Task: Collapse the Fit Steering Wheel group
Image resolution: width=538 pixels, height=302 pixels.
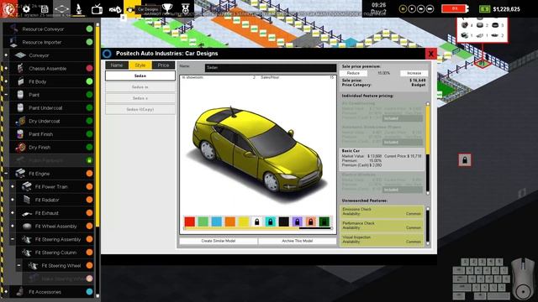Action: point(18,265)
